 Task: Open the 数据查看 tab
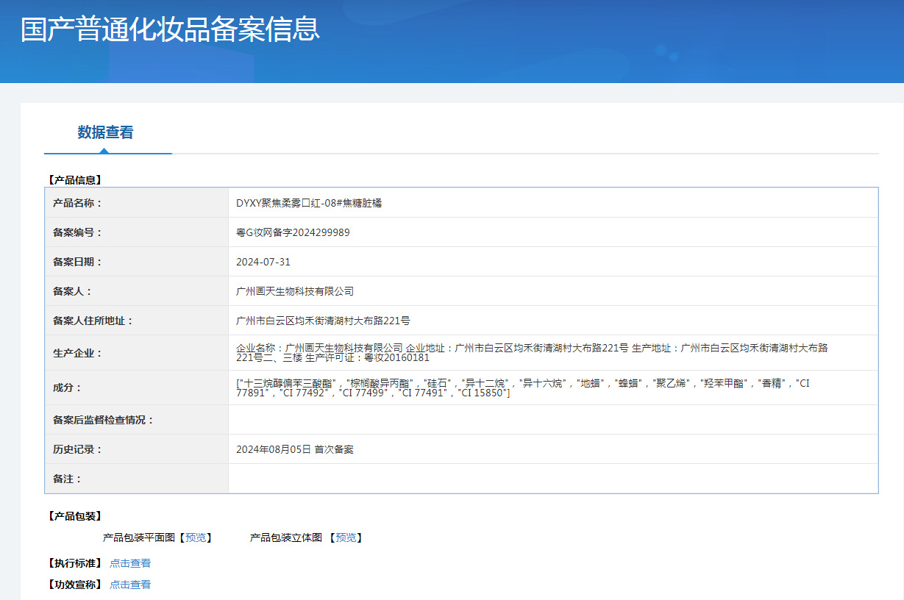tap(106, 133)
